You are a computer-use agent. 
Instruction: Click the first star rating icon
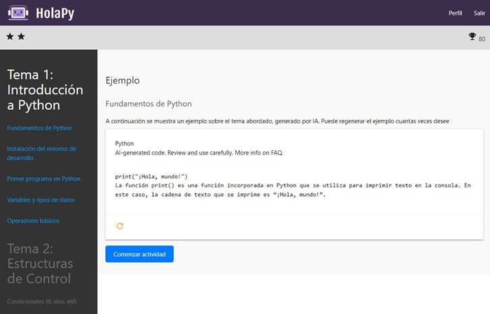point(10,36)
